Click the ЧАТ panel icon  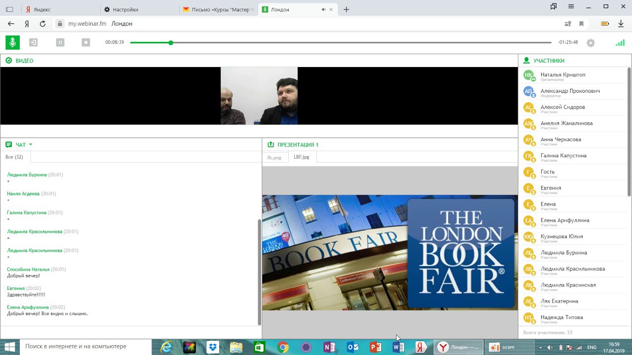(8, 144)
